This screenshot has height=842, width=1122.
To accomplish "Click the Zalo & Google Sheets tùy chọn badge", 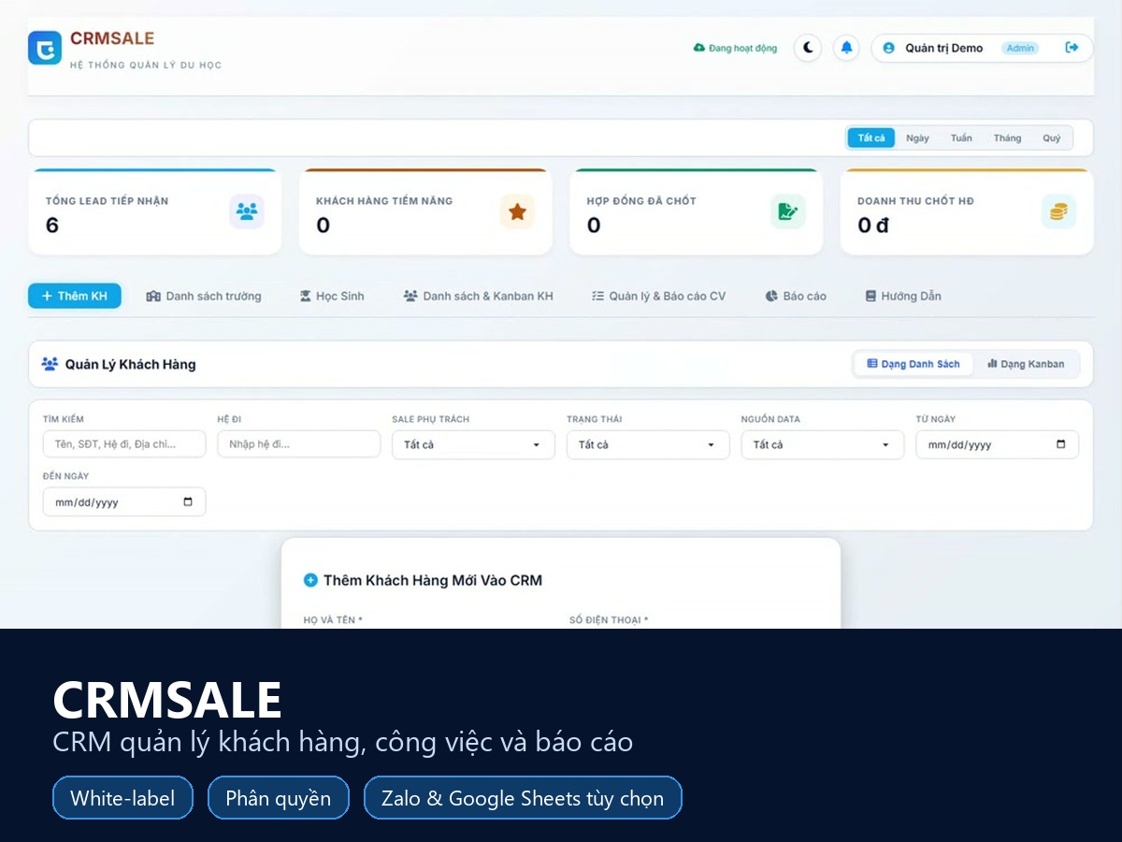I will [x=523, y=798].
